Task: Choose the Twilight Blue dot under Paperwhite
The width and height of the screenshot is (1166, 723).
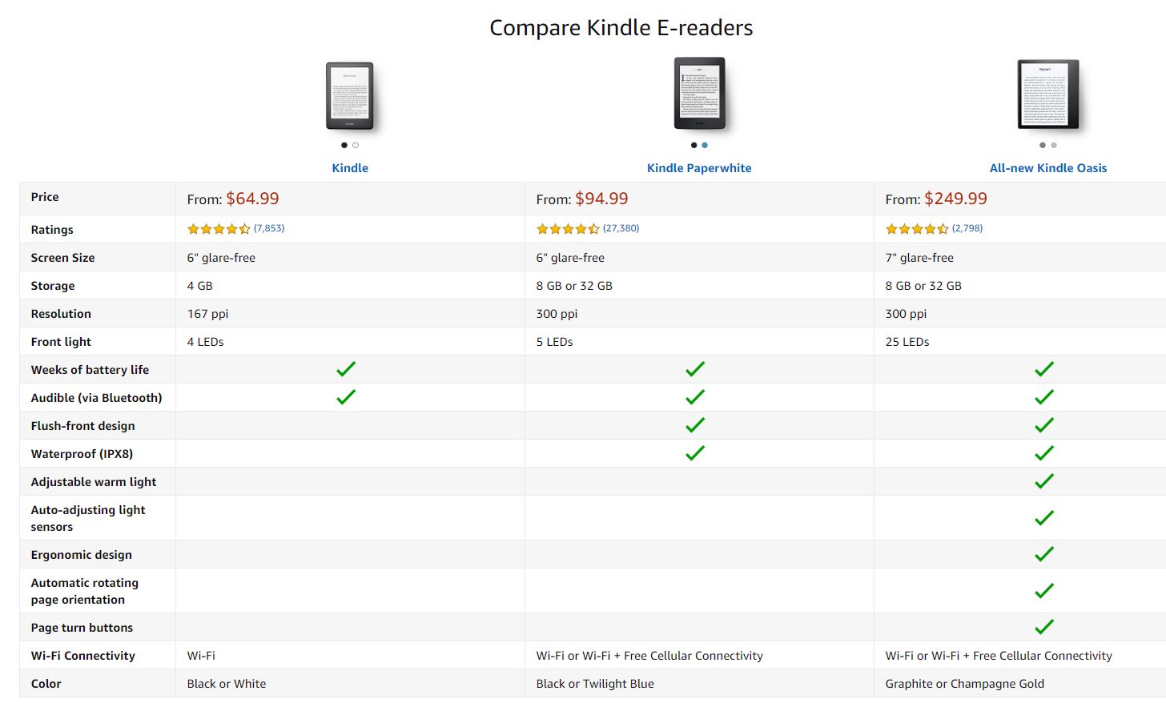Action: pyautogui.click(x=705, y=146)
